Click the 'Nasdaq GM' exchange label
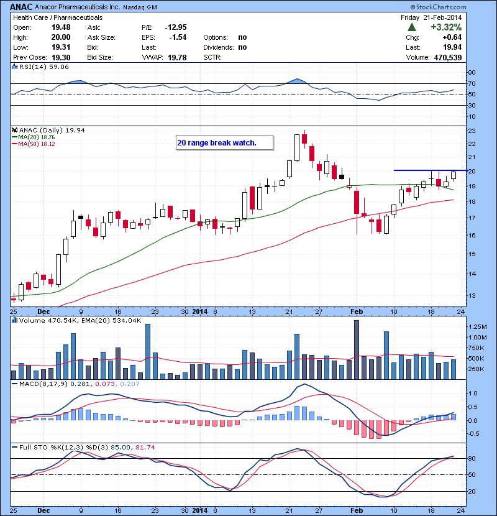This screenshot has height=516, width=497. click(x=140, y=7)
